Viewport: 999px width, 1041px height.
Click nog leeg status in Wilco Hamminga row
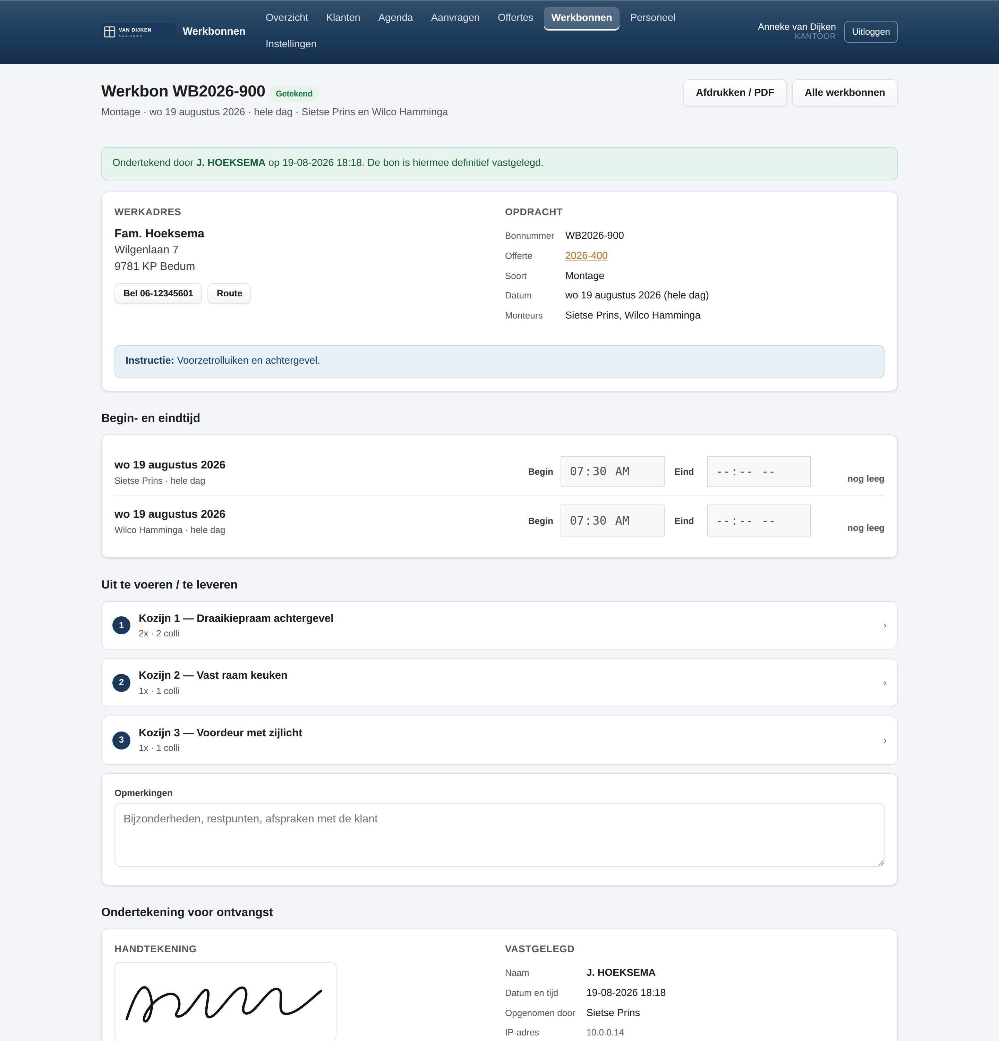pos(865,528)
